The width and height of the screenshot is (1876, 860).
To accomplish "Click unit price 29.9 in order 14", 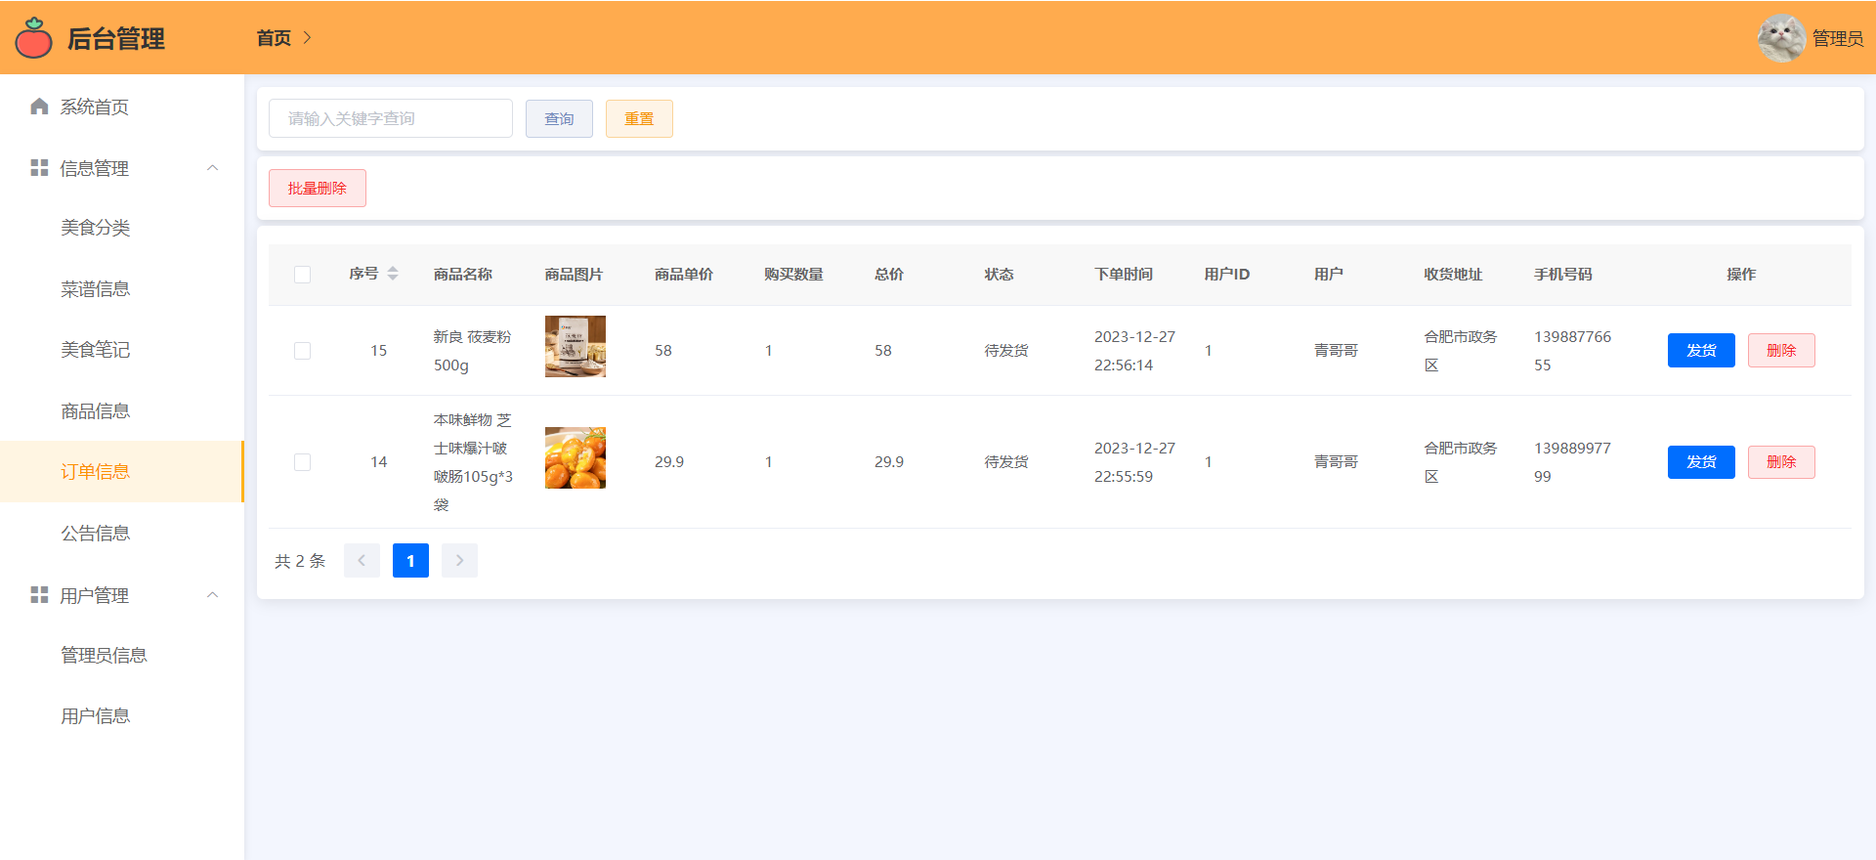I will [669, 462].
